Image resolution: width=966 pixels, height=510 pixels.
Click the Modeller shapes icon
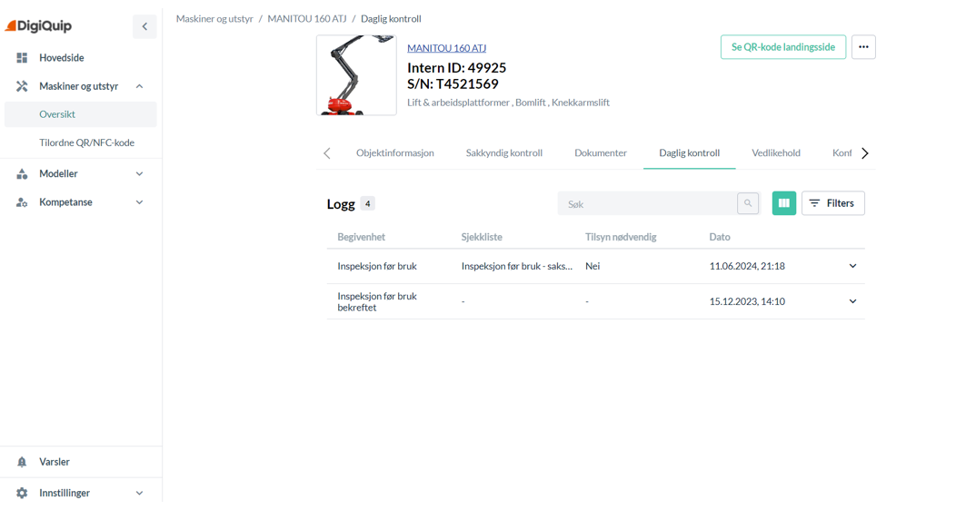22,174
